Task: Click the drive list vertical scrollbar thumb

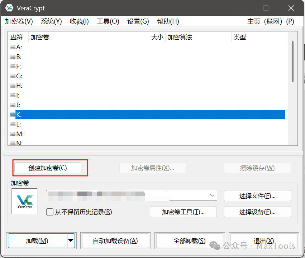Action: [x=292, y=61]
